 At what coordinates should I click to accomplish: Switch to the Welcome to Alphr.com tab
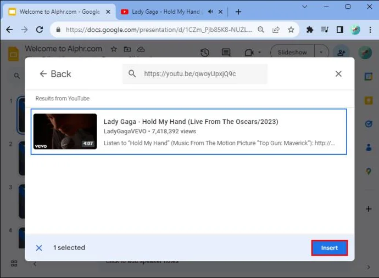click(59, 12)
